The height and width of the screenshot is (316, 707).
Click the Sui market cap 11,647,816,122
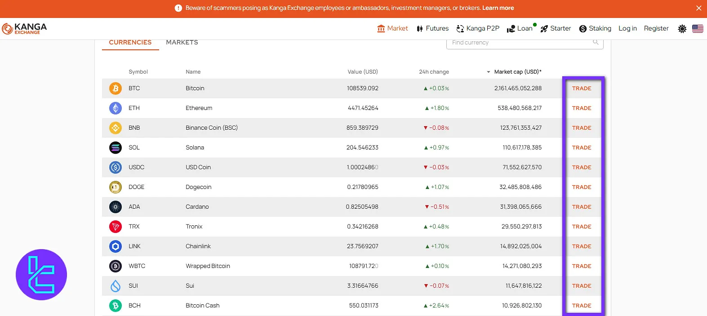(x=524, y=286)
